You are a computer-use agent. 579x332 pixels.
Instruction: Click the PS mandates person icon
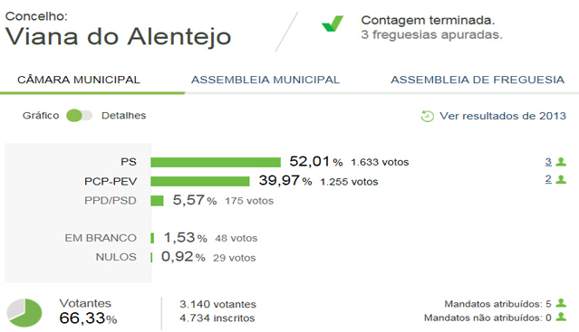point(561,161)
